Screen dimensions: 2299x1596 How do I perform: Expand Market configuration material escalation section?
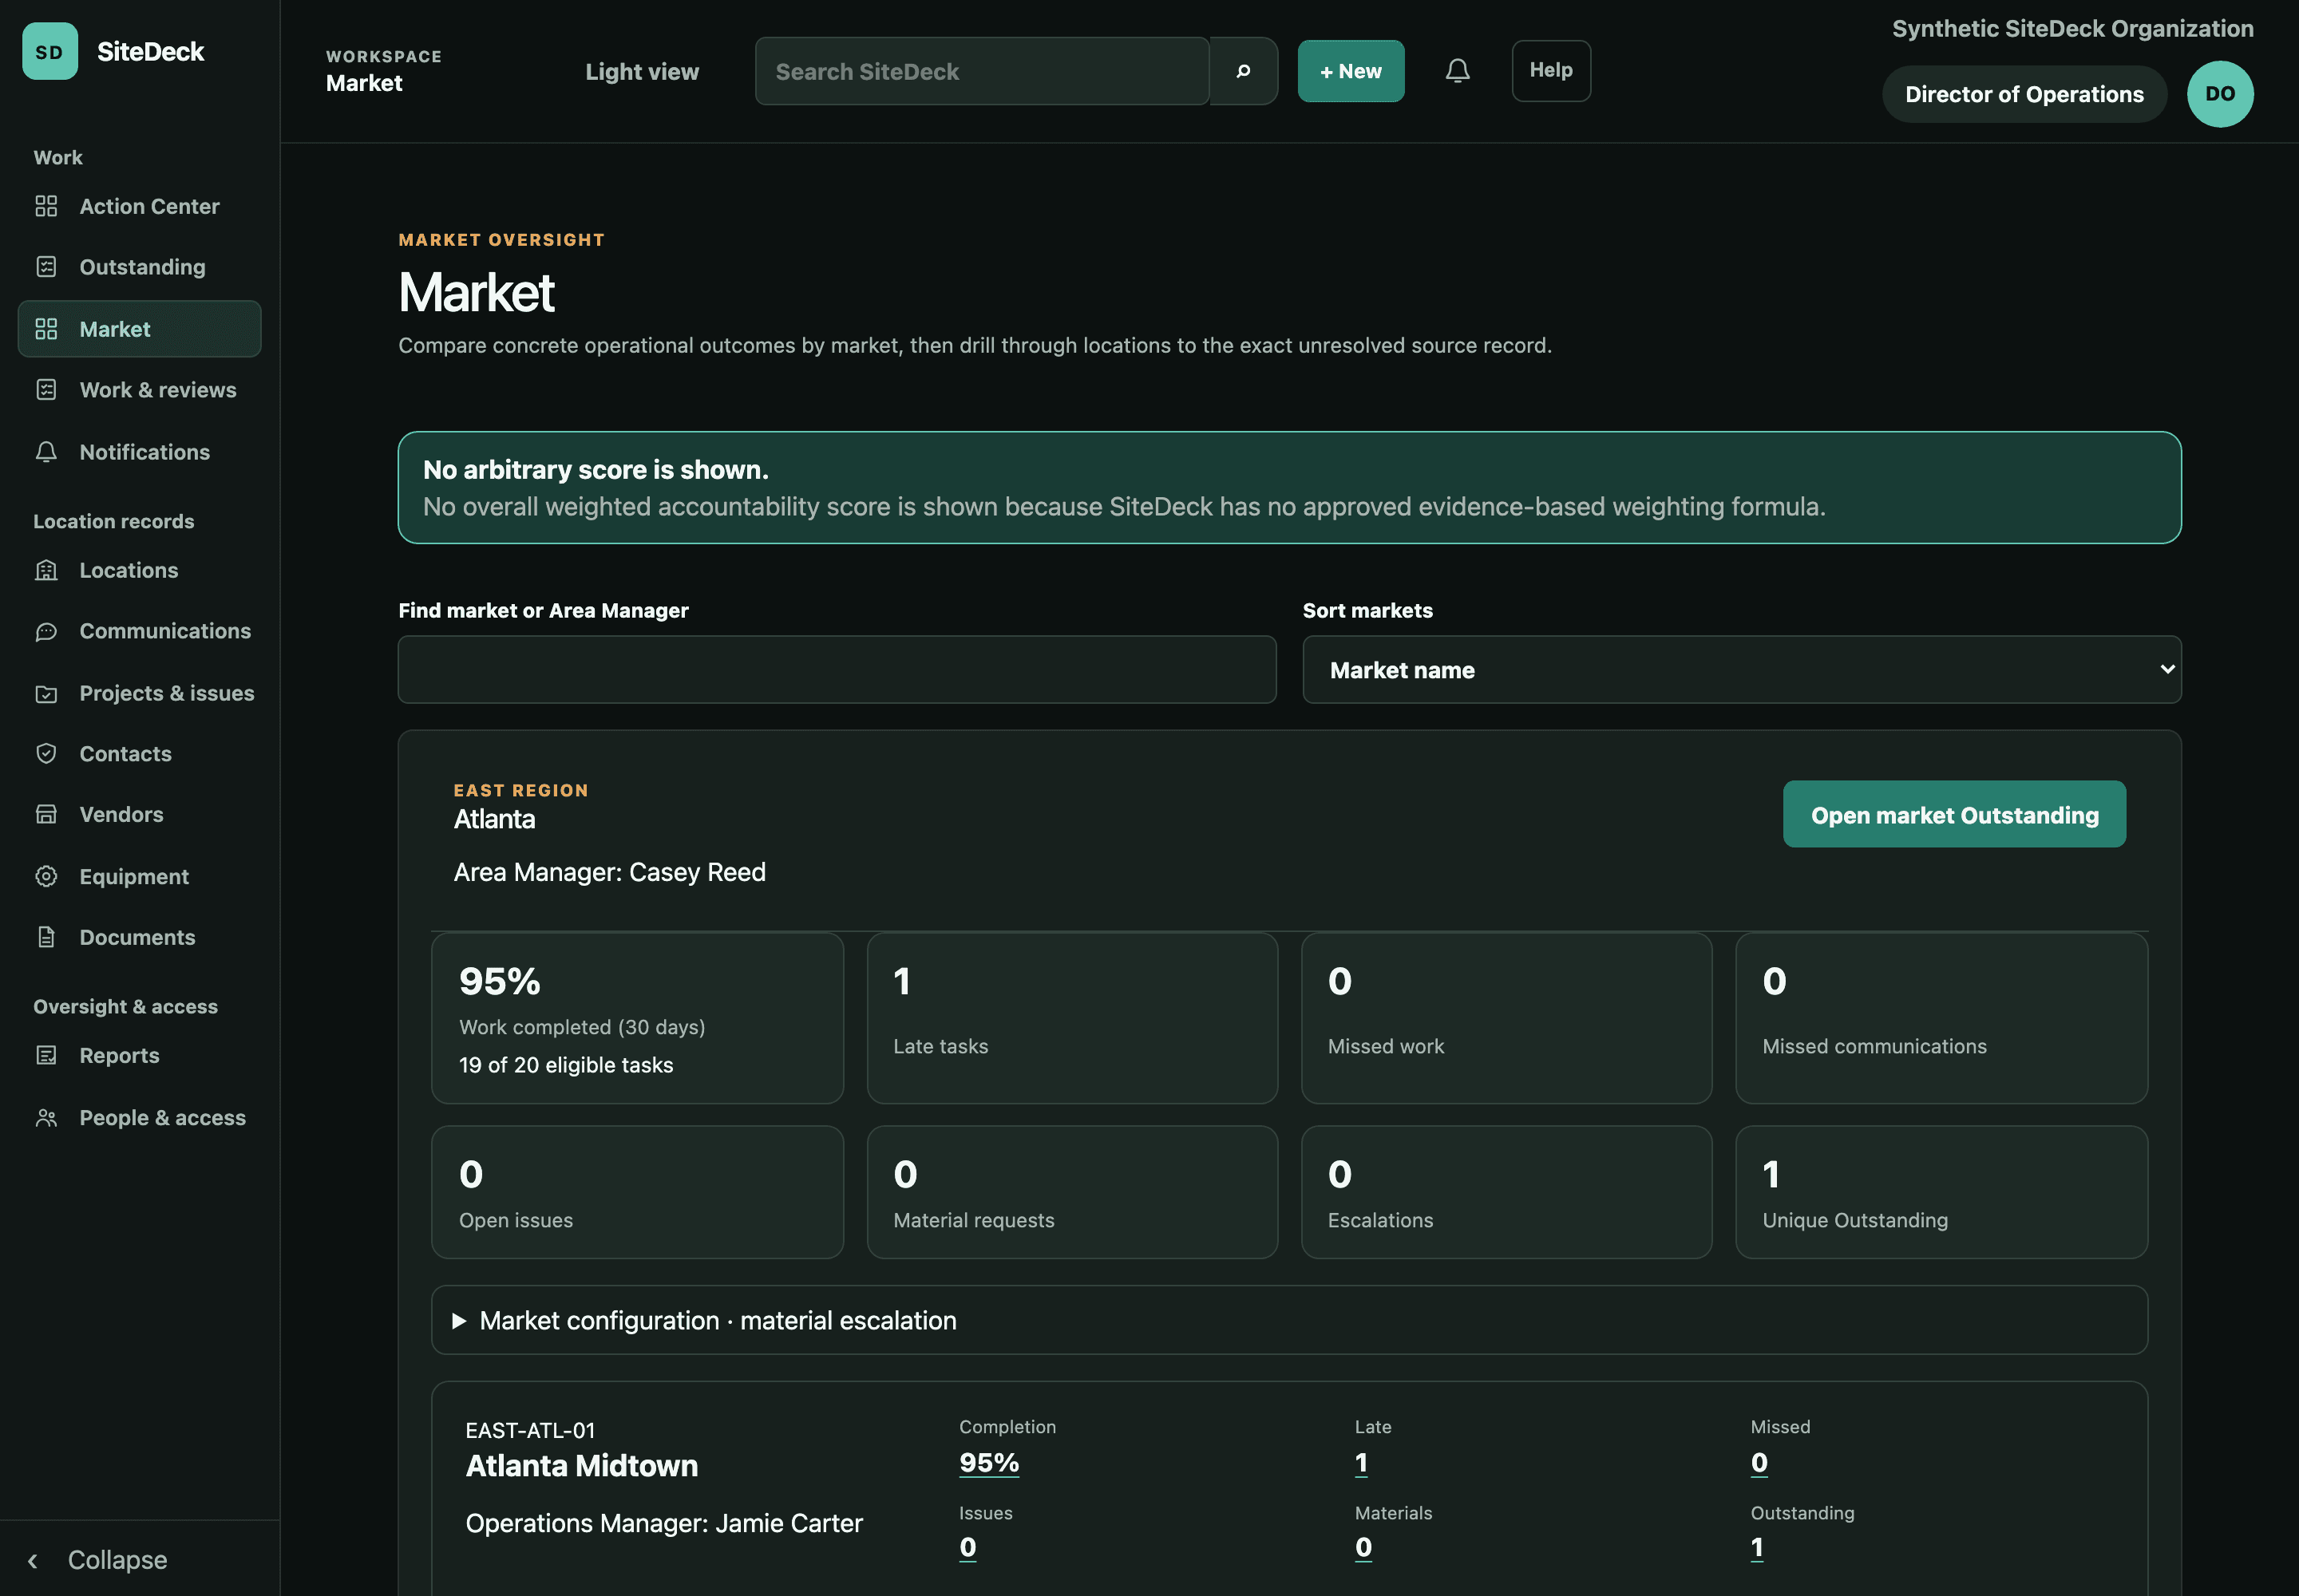click(1288, 1320)
